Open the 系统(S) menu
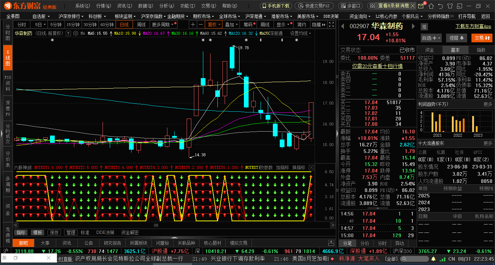The height and width of the screenshot is (265, 495). pos(83,6)
